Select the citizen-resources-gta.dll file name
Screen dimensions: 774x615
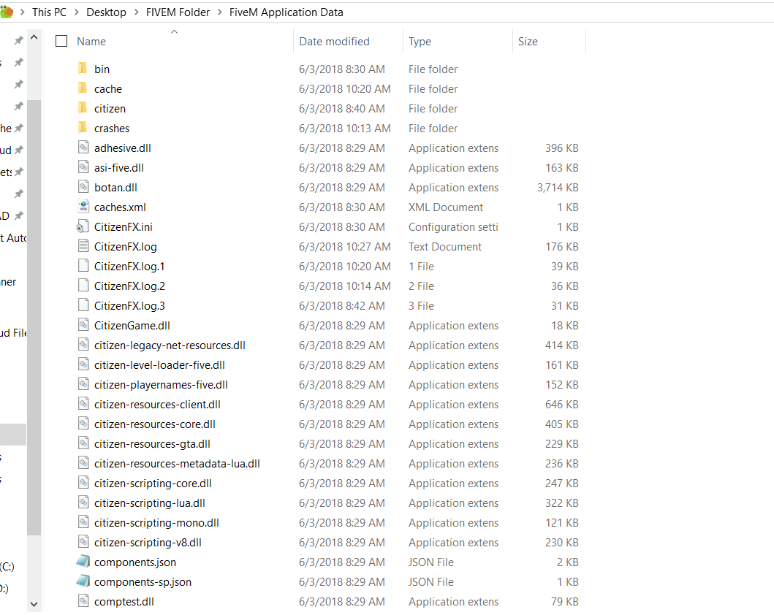coord(152,444)
